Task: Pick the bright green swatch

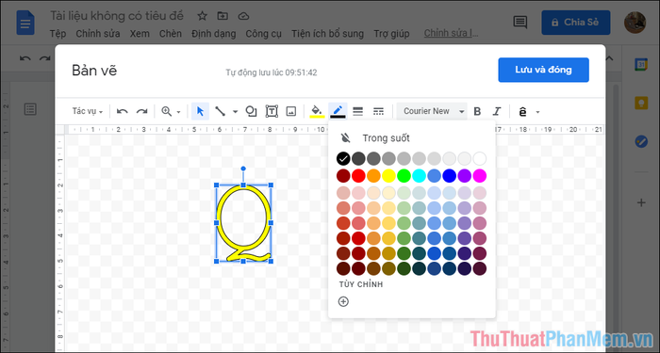Action: (x=404, y=176)
